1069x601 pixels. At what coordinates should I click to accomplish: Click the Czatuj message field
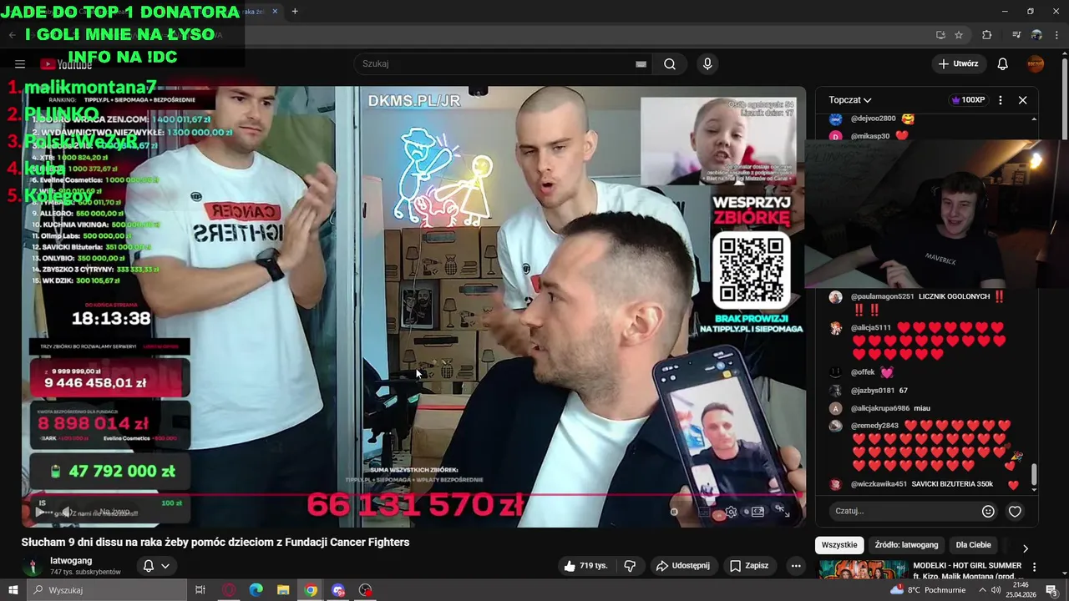pyautogui.click(x=905, y=511)
